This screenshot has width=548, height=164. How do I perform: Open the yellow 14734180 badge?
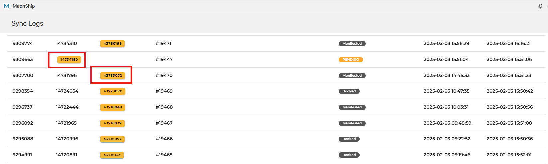69,60
